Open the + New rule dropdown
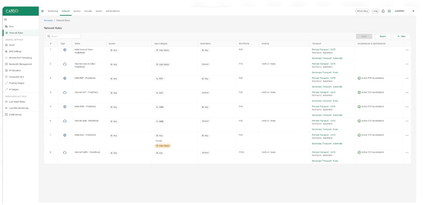This screenshot has height=205, width=423. [x=402, y=36]
